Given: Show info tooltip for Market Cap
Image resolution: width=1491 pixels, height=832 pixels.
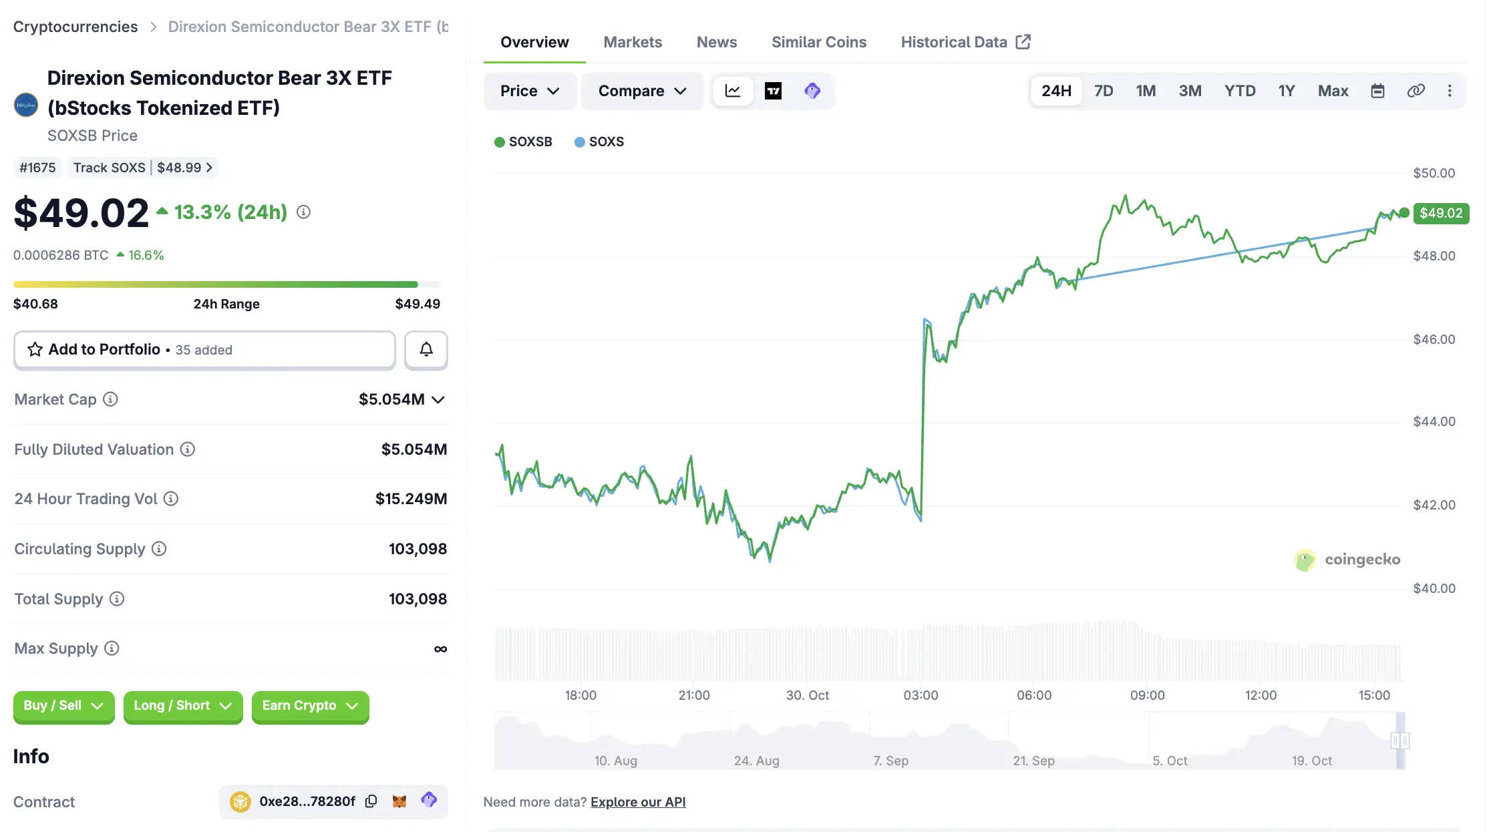Looking at the screenshot, I should [111, 399].
